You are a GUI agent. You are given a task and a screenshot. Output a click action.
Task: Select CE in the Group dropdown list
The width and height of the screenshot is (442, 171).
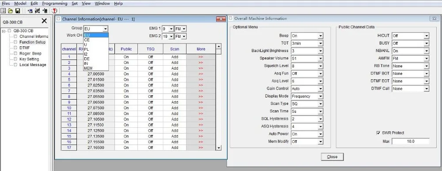click(x=96, y=40)
